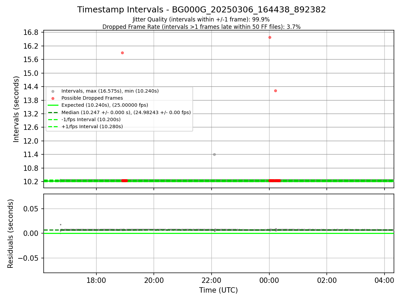Screen dimensions: 403x302
Task: Select legend entry 'Intervals, max (16.575s), min (10.240s)'
Action: pos(110,91)
